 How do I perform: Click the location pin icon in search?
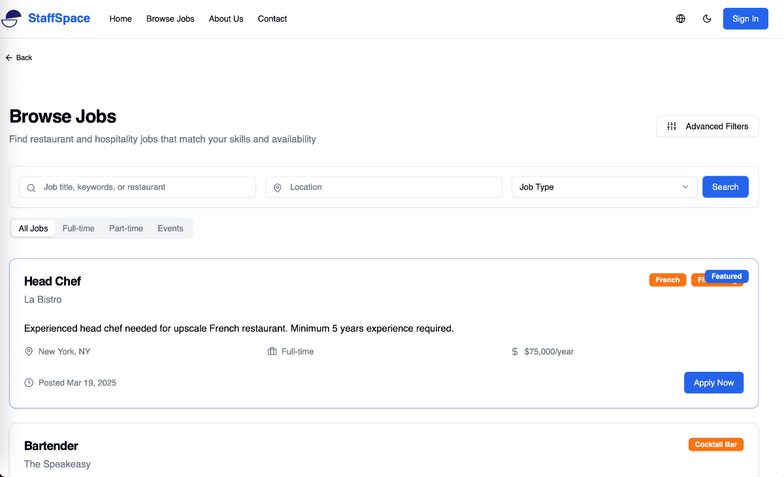[278, 188]
